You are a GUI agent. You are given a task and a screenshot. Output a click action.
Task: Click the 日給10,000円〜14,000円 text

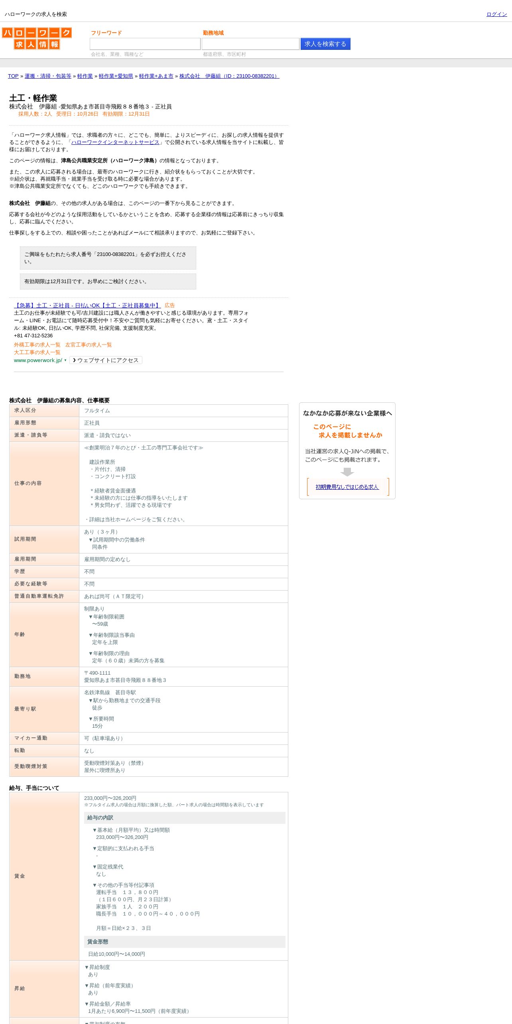[116, 954]
